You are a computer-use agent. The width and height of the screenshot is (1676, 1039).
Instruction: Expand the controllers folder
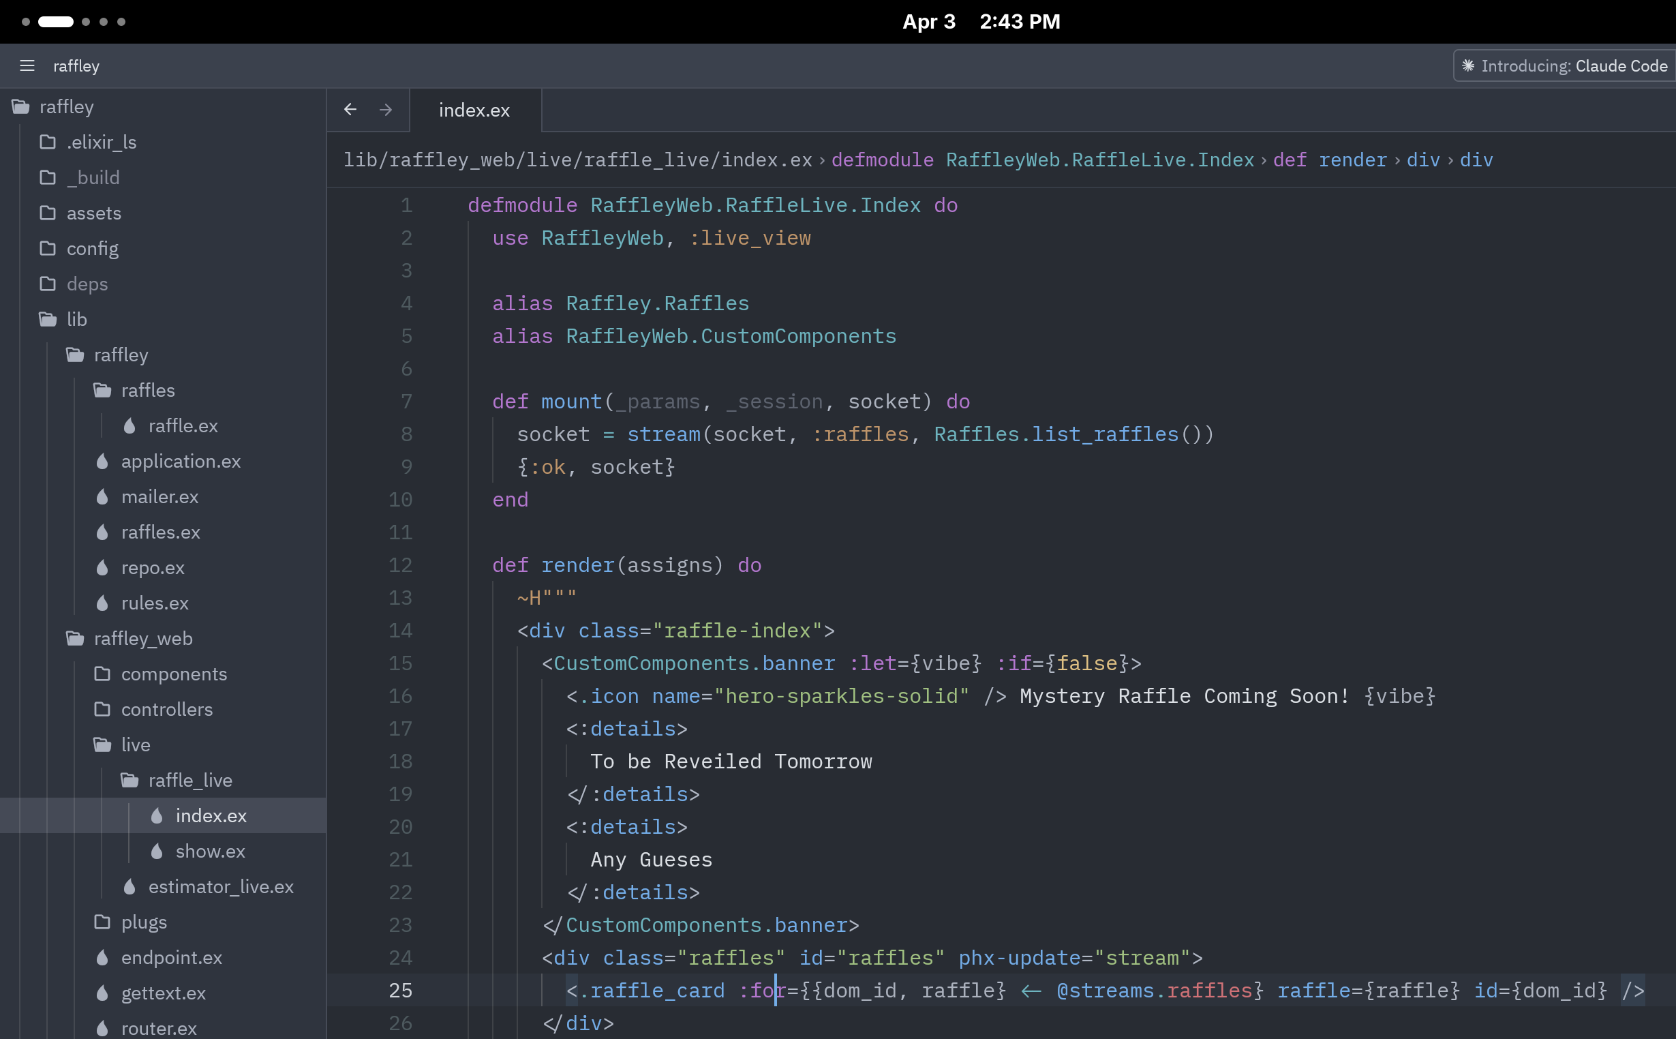pyautogui.click(x=102, y=709)
